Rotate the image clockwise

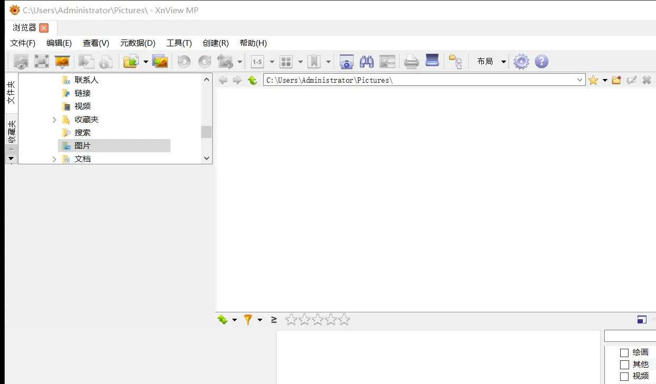pyautogui.click(x=204, y=62)
